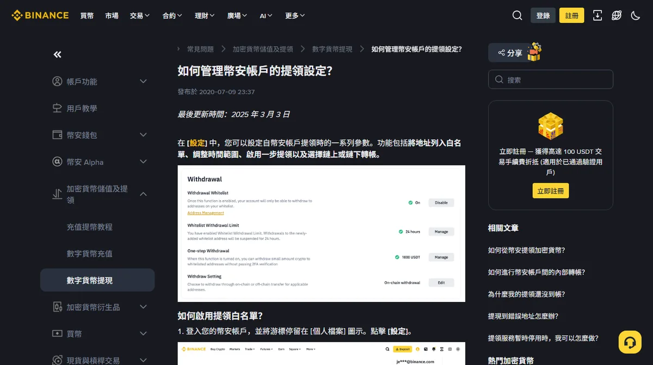Viewport: 653px width, 365px height.
Task: Open related article 為什麼我的提領還沒到帳?
Action: [527, 294]
